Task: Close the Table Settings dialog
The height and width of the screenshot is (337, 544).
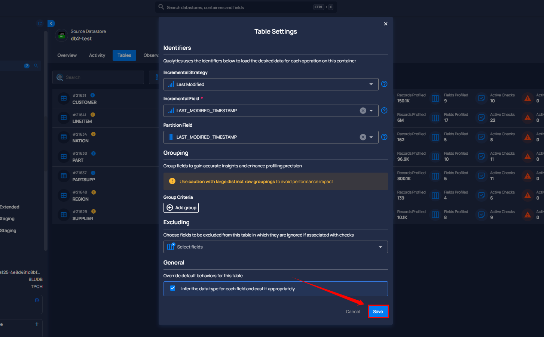Action: [x=385, y=24]
